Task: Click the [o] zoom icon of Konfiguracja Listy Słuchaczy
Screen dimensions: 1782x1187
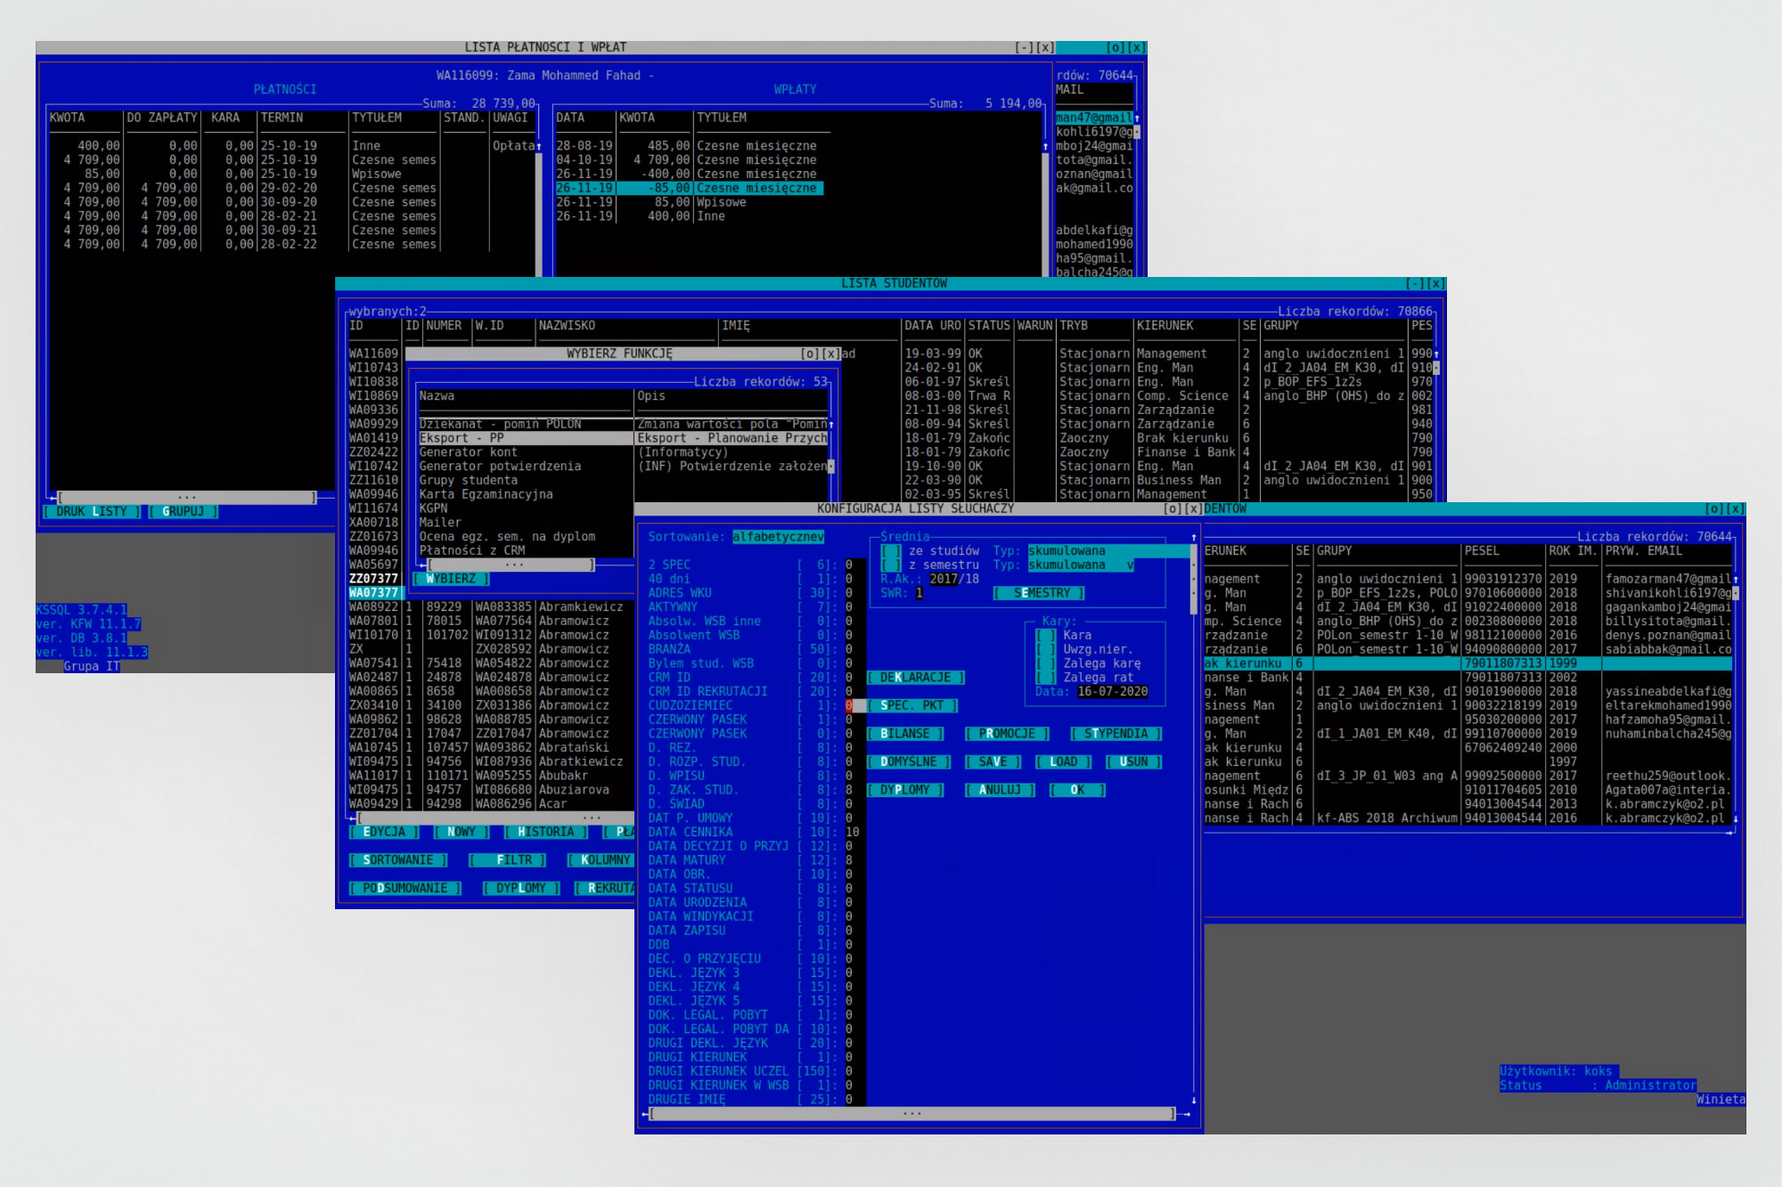Action: [x=1173, y=508]
